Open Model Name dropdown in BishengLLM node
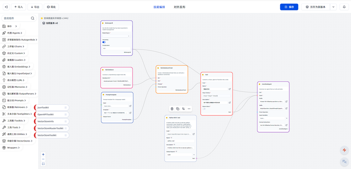This screenshot has height=169, width=351. [x=116, y=36]
